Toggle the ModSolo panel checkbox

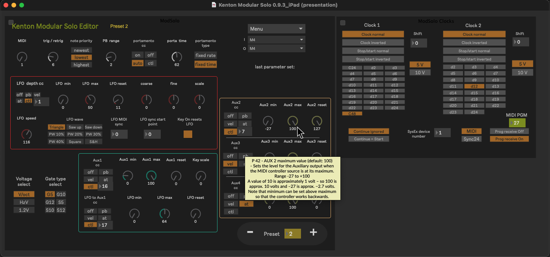click(x=11, y=23)
